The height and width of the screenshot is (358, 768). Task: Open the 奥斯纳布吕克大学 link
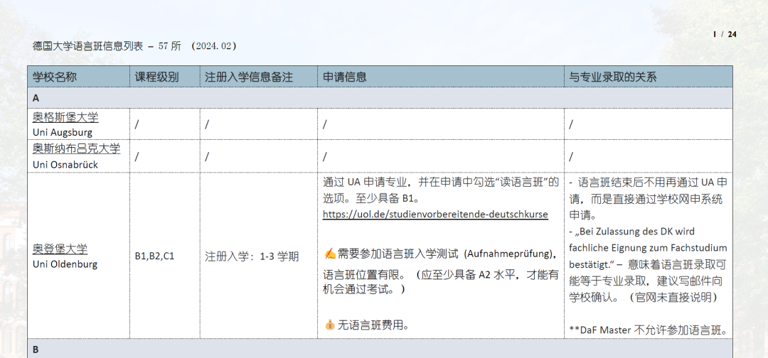[x=76, y=149]
